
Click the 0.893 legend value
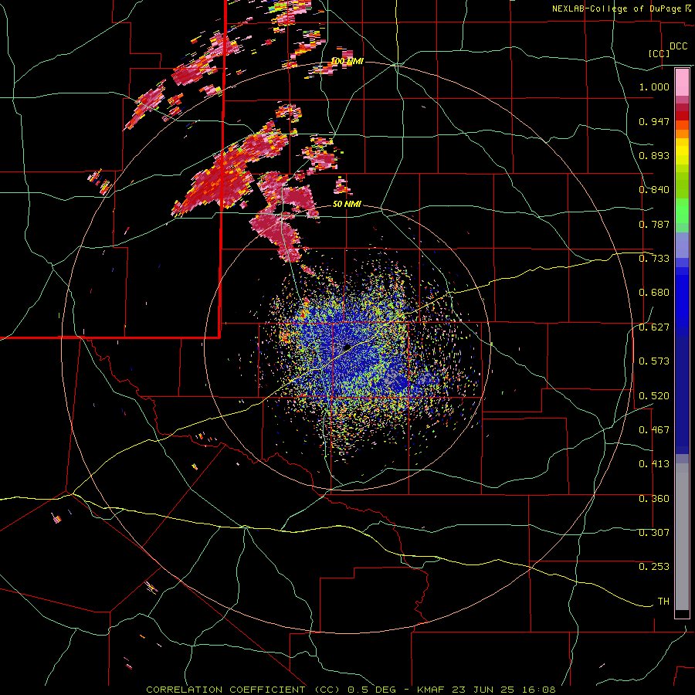coord(654,155)
